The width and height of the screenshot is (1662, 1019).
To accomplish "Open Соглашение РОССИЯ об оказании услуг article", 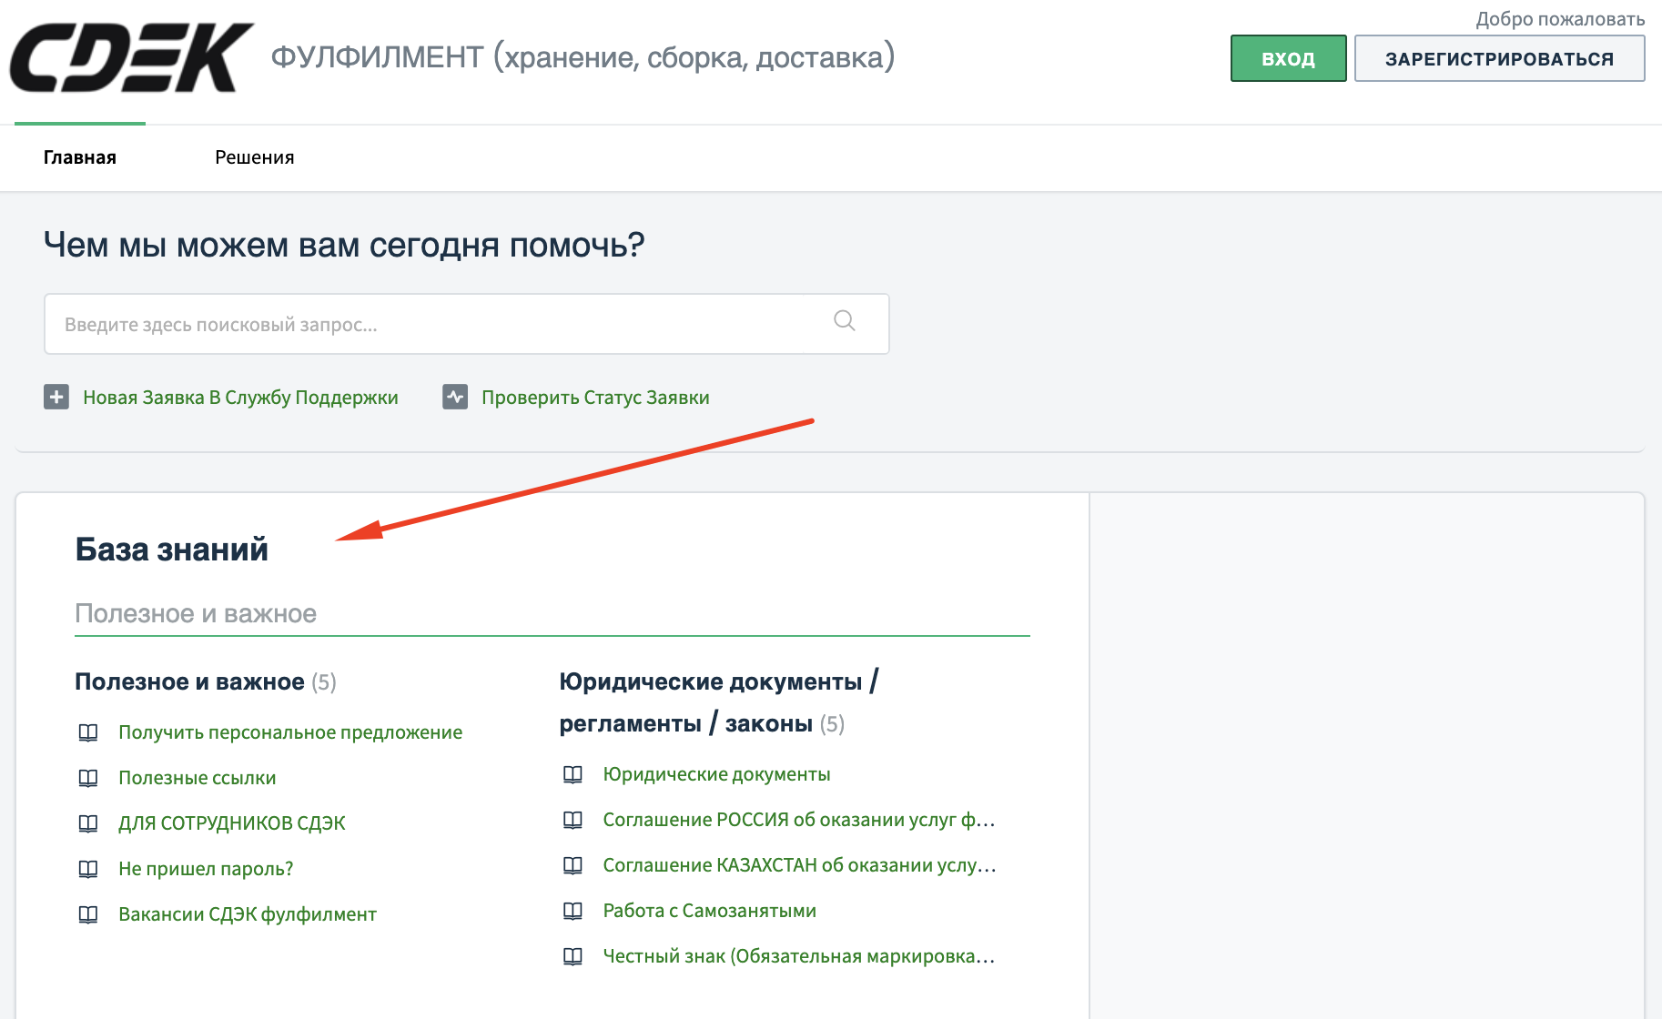I will pyautogui.click(x=799, y=820).
